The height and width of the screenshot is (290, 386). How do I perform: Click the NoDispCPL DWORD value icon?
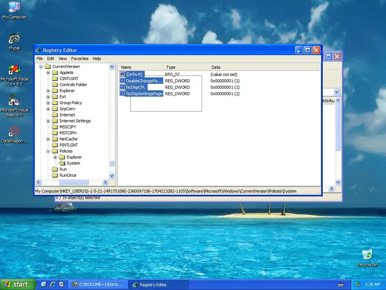[x=123, y=87]
